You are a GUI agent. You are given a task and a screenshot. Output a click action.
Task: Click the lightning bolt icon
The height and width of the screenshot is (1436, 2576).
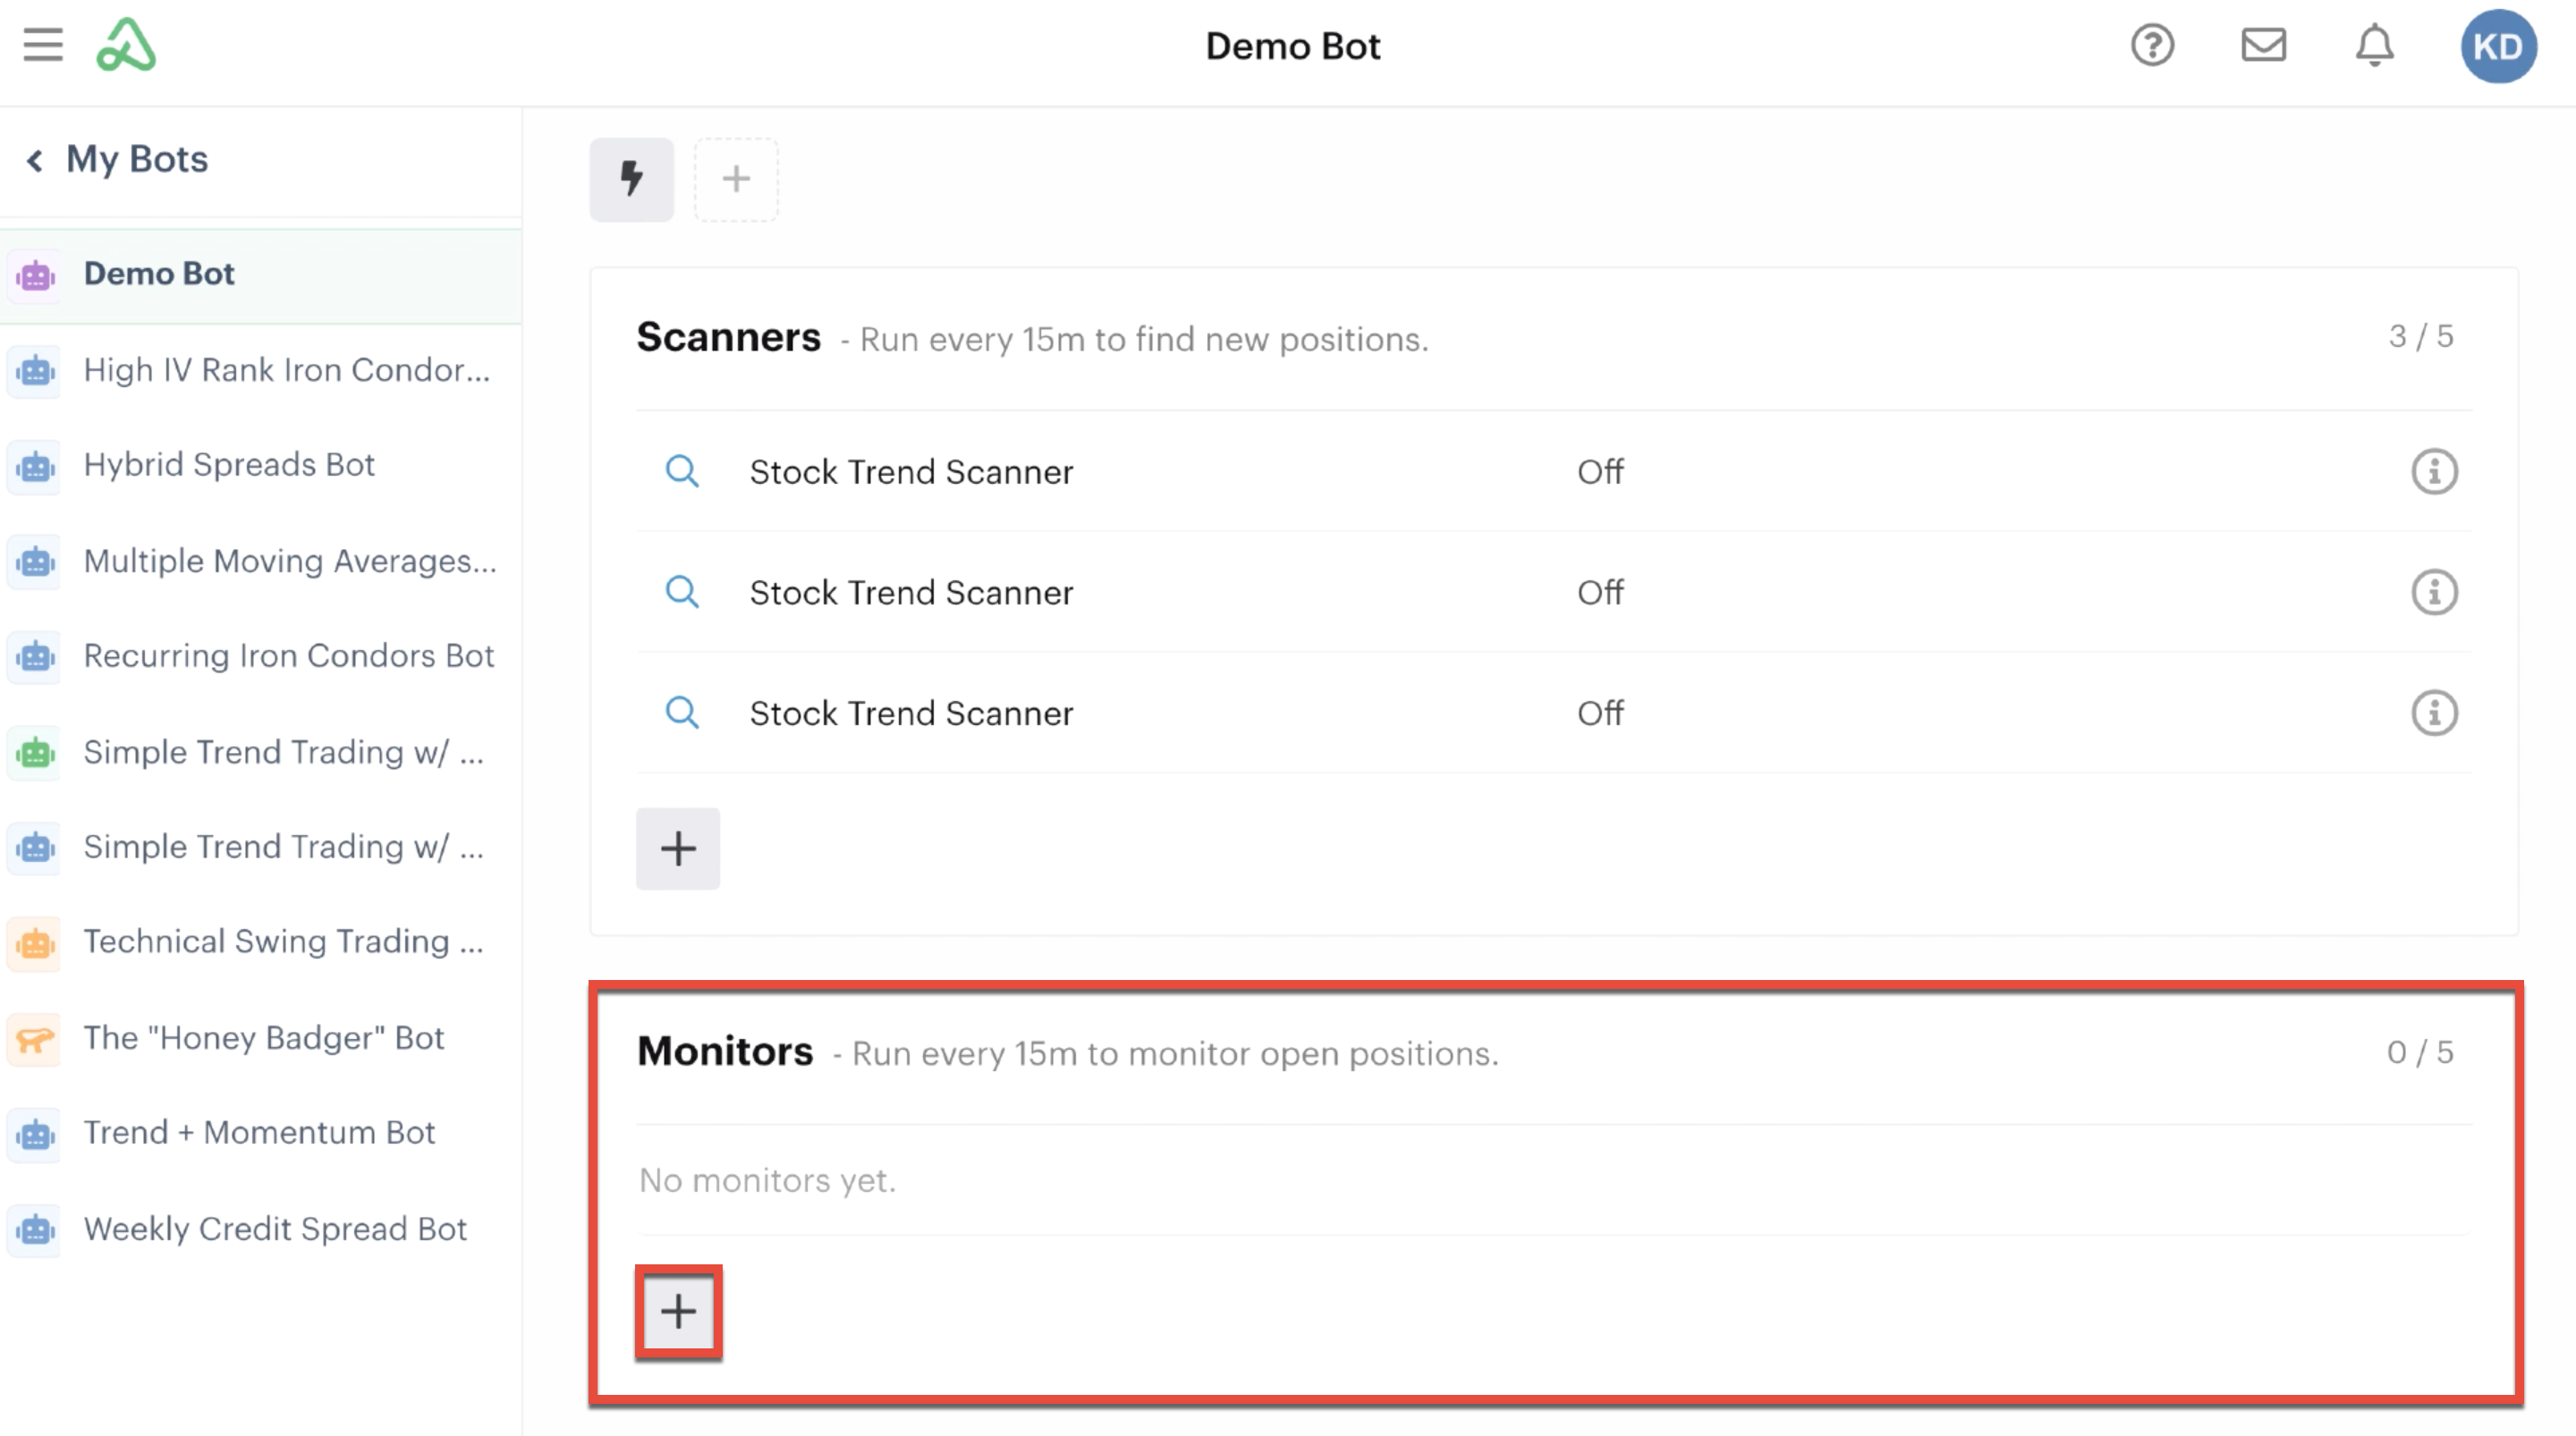[x=631, y=177]
